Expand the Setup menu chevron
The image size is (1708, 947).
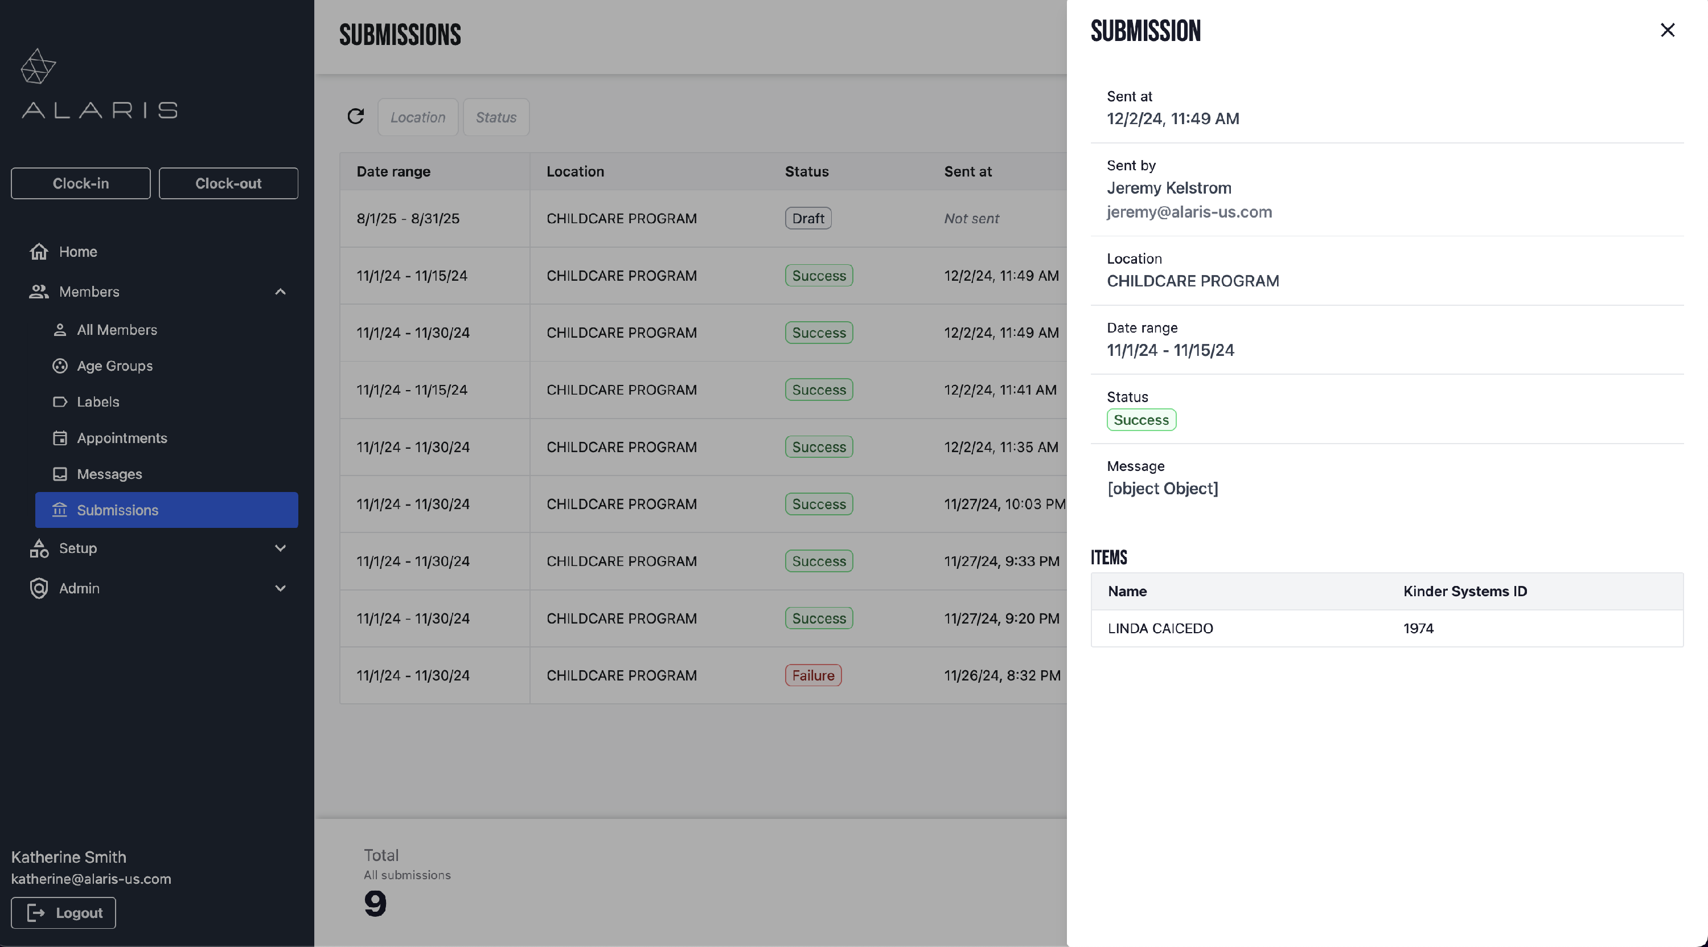pos(281,548)
